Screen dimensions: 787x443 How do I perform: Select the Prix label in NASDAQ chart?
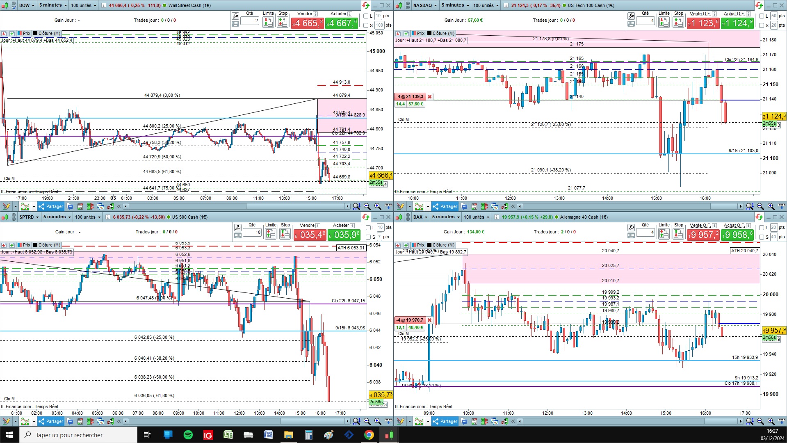418,33
